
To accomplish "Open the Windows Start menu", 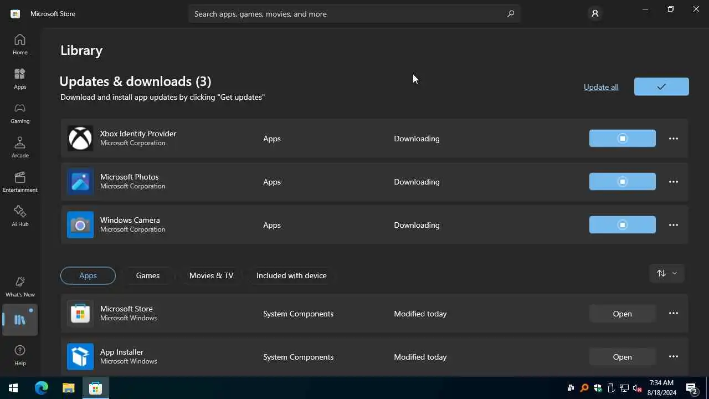I will (x=13, y=388).
